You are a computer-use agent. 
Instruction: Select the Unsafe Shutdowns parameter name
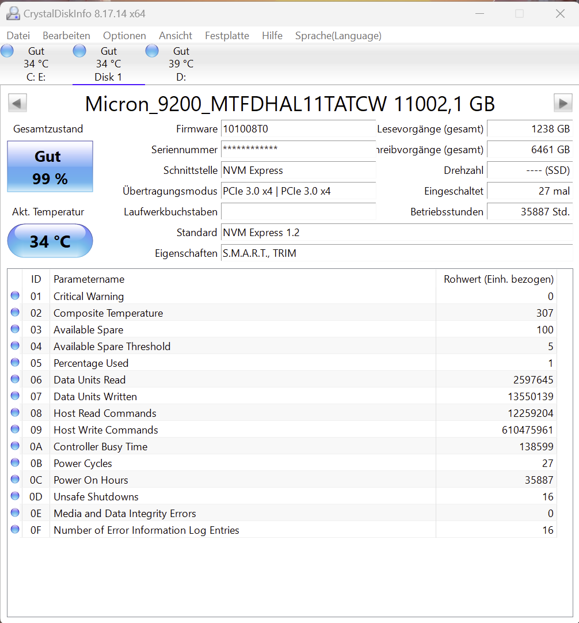click(96, 497)
